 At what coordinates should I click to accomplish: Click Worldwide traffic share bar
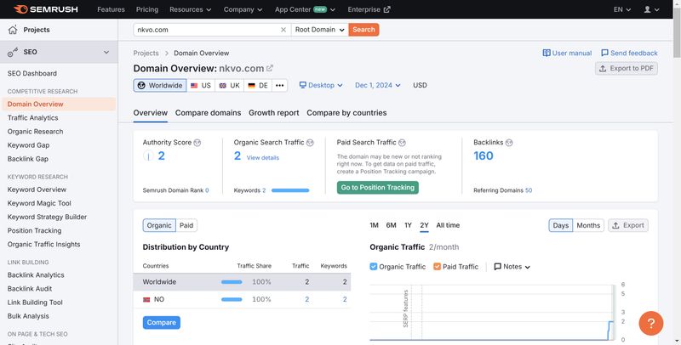pyautogui.click(x=232, y=282)
